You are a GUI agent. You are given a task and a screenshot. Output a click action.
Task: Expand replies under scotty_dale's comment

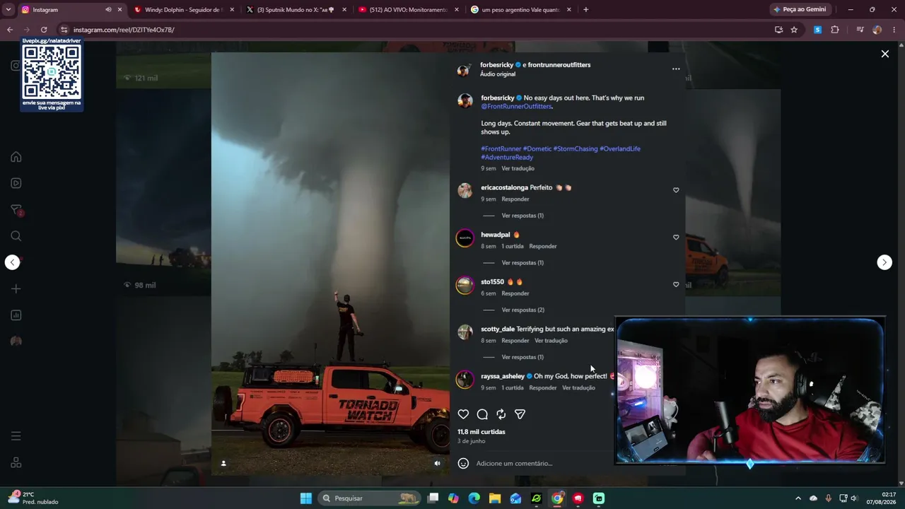pyautogui.click(x=522, y=357)
